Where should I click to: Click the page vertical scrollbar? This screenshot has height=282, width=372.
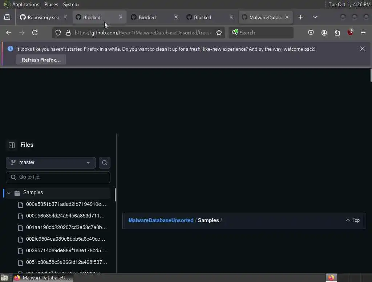(x=371, y=75)
